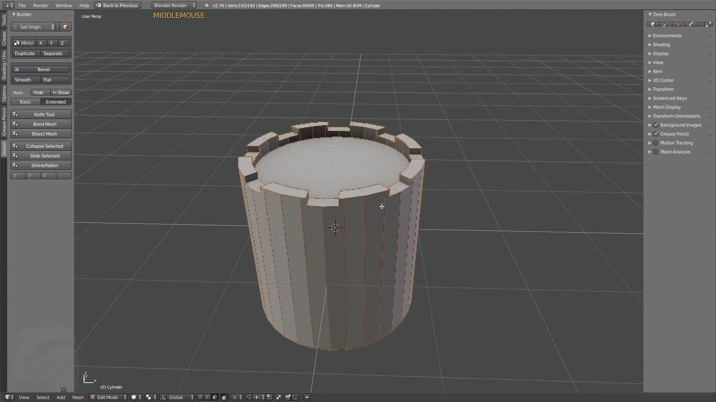Switch to the Options tab on left sidebar
The height and width of the screenshot is (402, 716).
(3, 95)
